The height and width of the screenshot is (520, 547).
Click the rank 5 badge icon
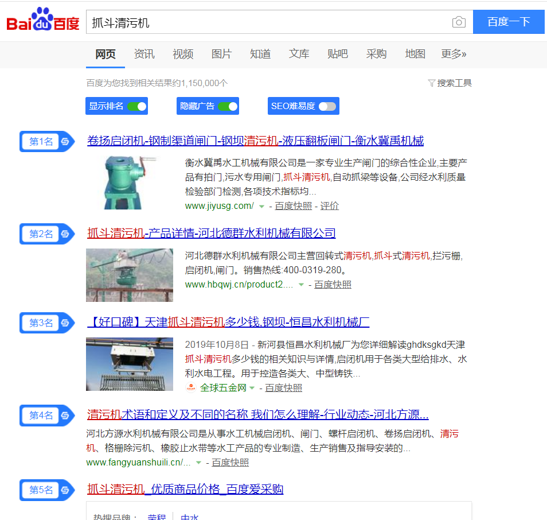tap(65, 490)
